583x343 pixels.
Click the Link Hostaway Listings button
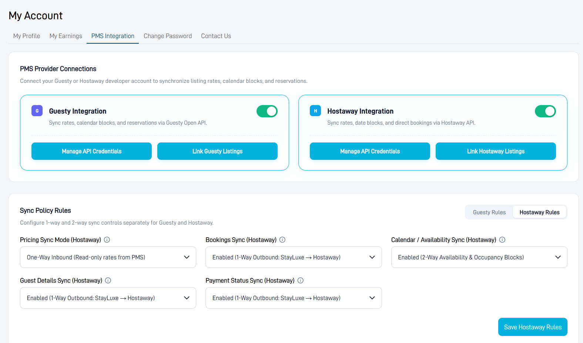(x=496, y=151)
